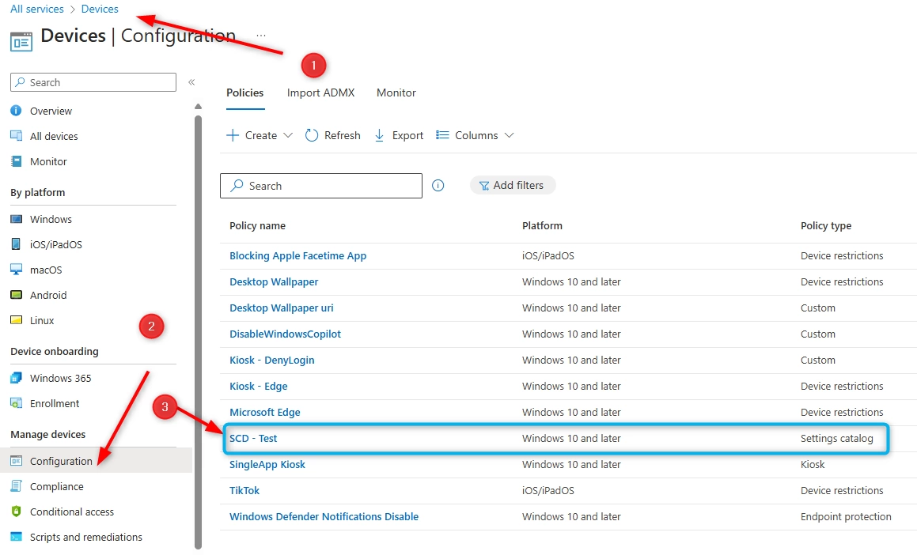Collapse the sidebar with double chevron
The image size is (917, 555).
[x=191, y=82]
